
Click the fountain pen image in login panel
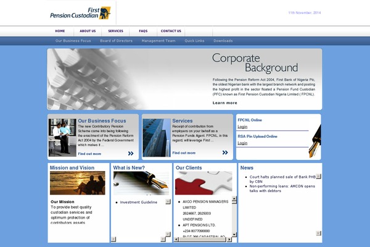pos(315,141)
